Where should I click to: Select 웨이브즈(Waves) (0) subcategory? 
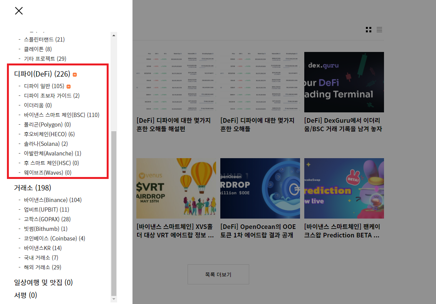tap(47, 172)
